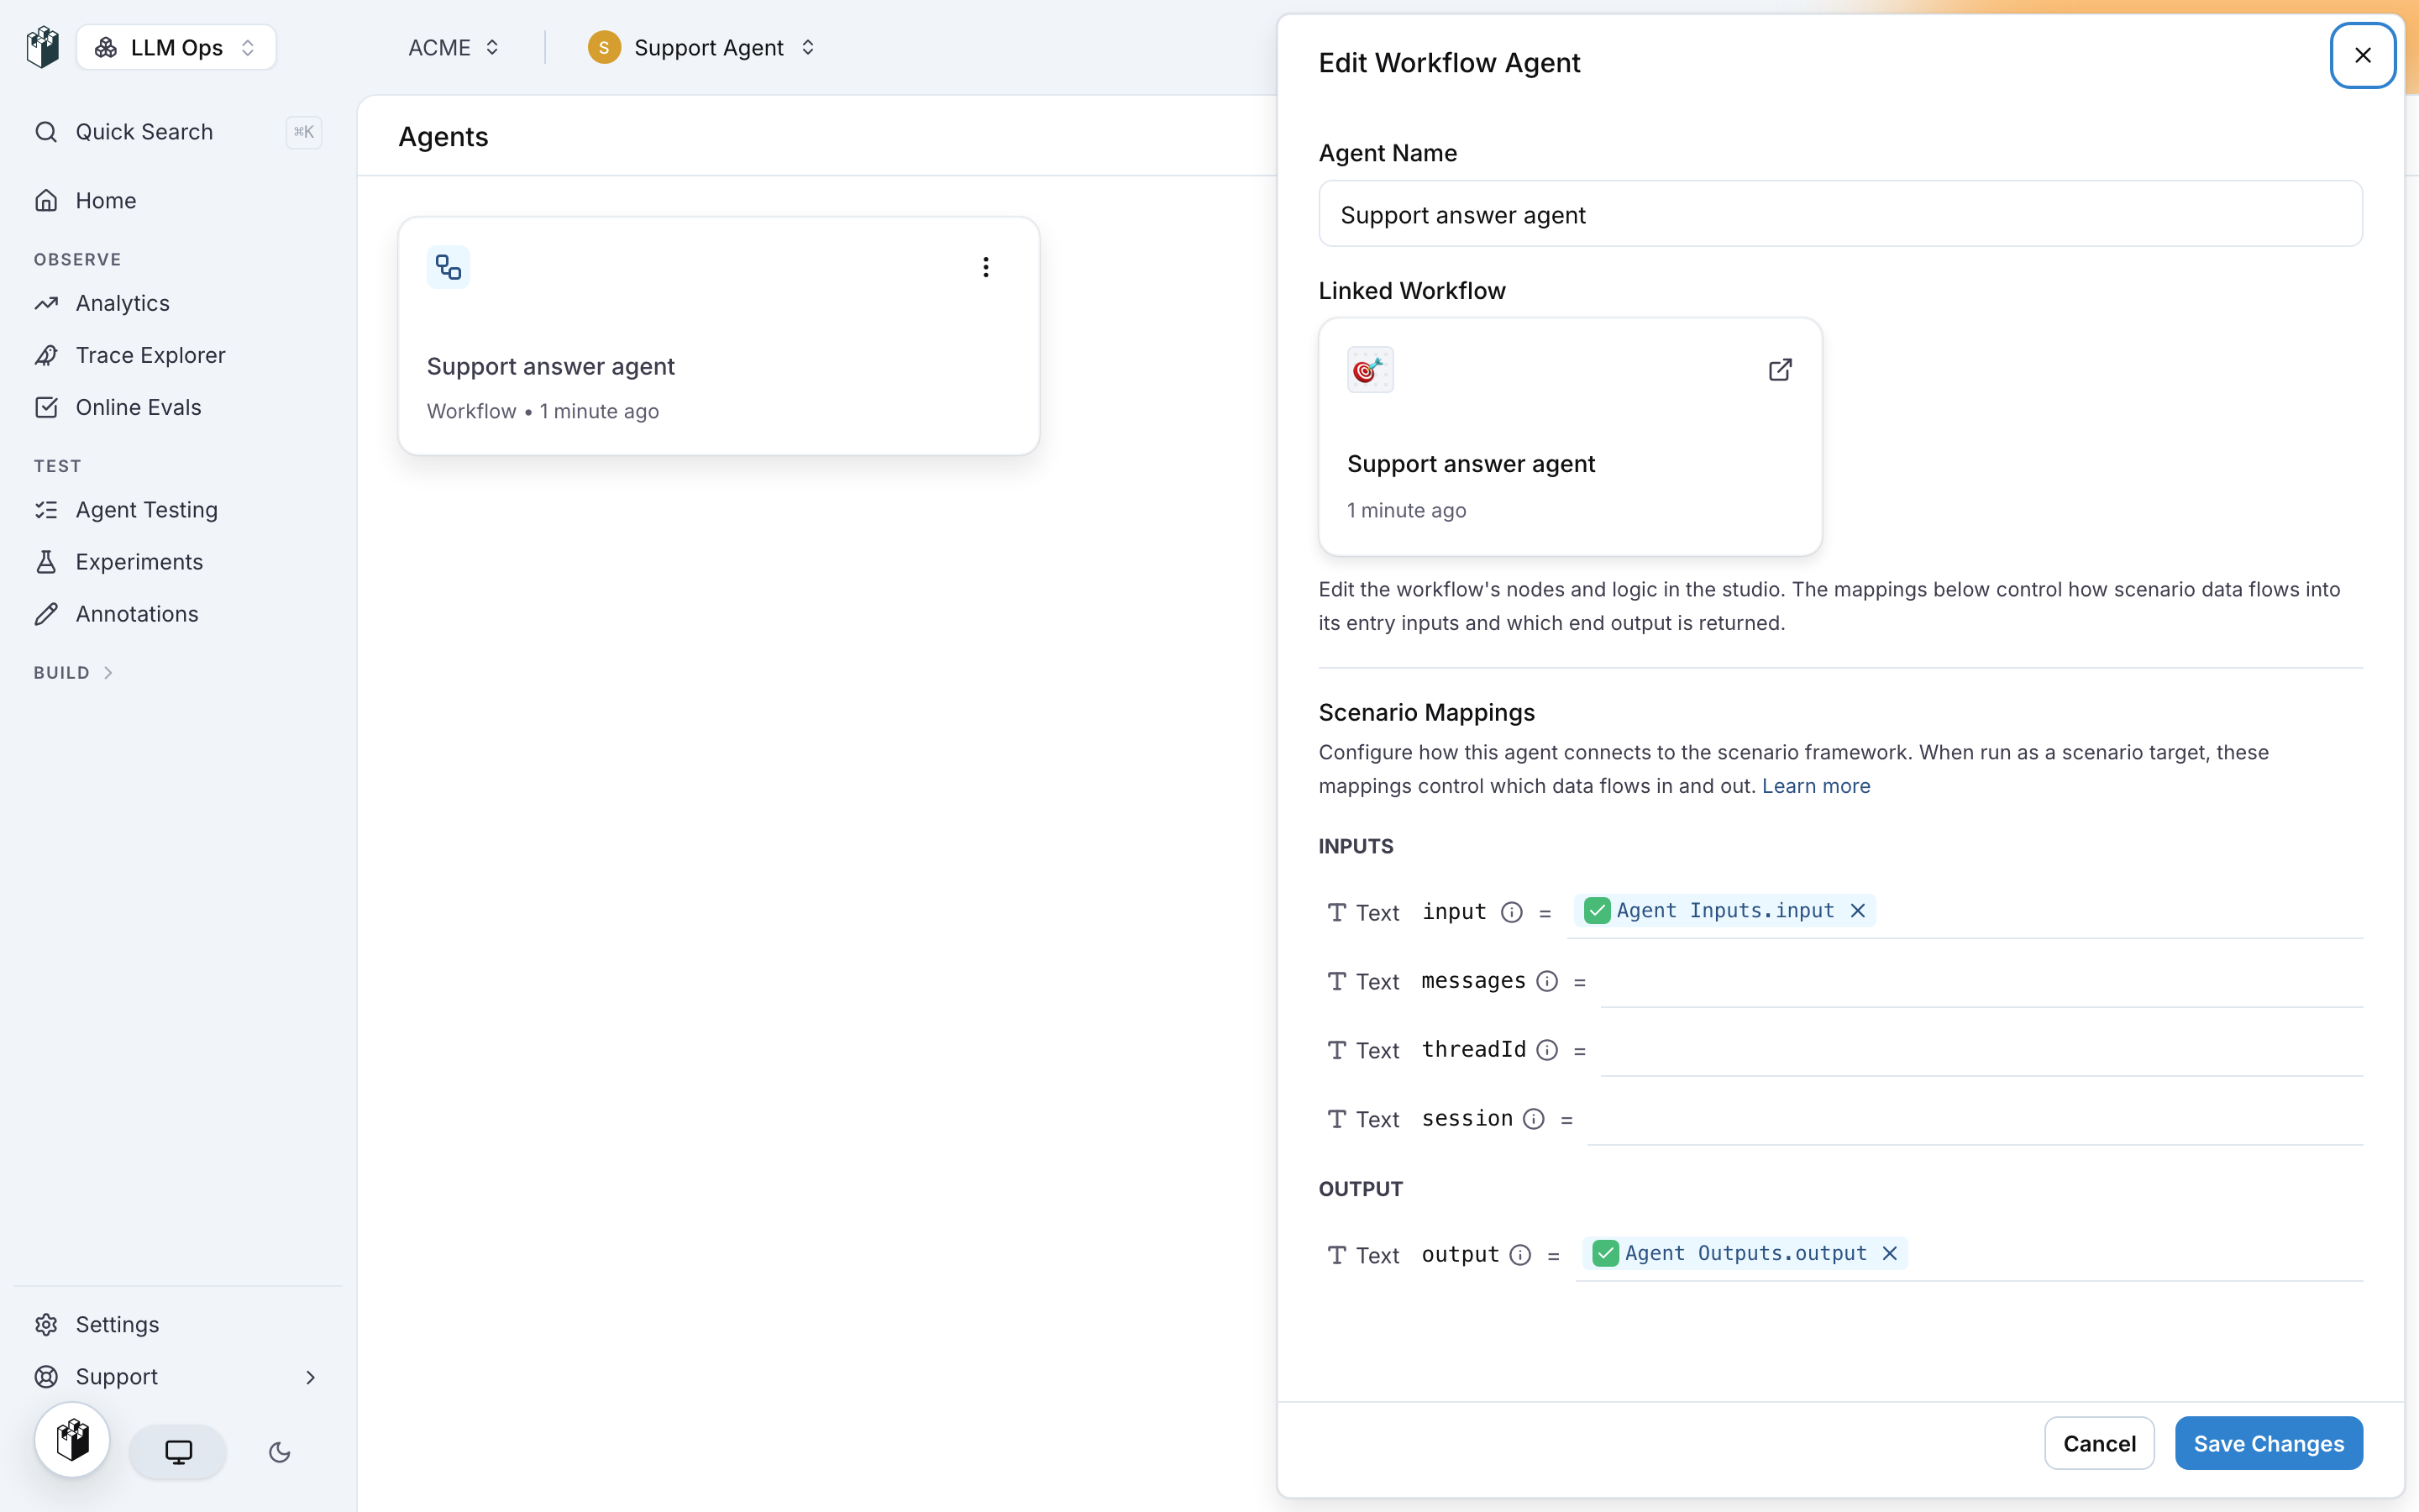
Task: Show info for output field
Action: pyautogui.click(x=1519, y=1255)
